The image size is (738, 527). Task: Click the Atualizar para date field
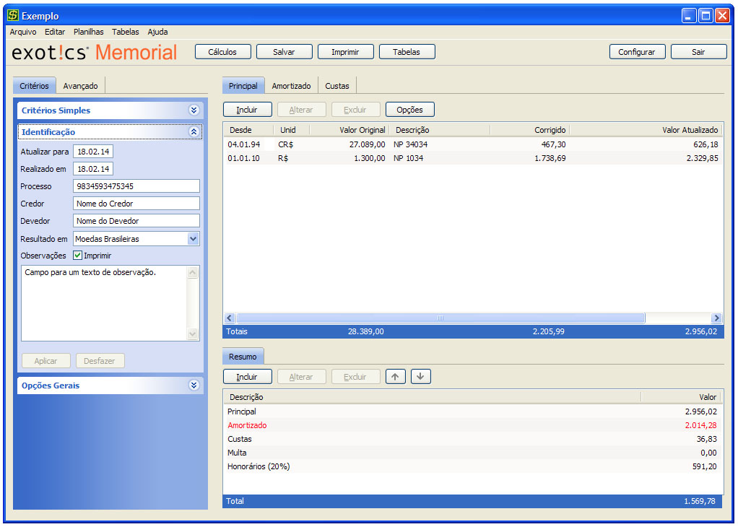coord(93,152)
